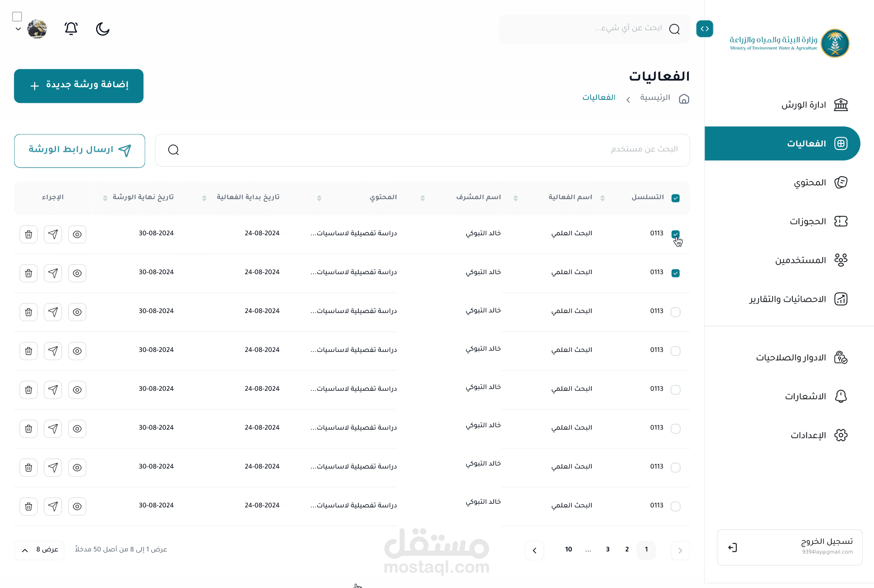874x588 pixels.
Task: Check the third row checkbox
Action: coord(675,312)
